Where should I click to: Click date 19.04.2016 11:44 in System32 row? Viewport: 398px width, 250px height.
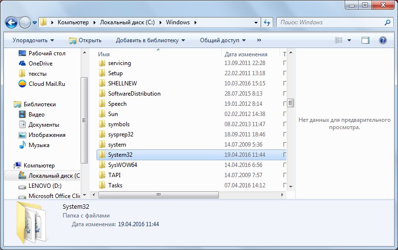(245, 155)
